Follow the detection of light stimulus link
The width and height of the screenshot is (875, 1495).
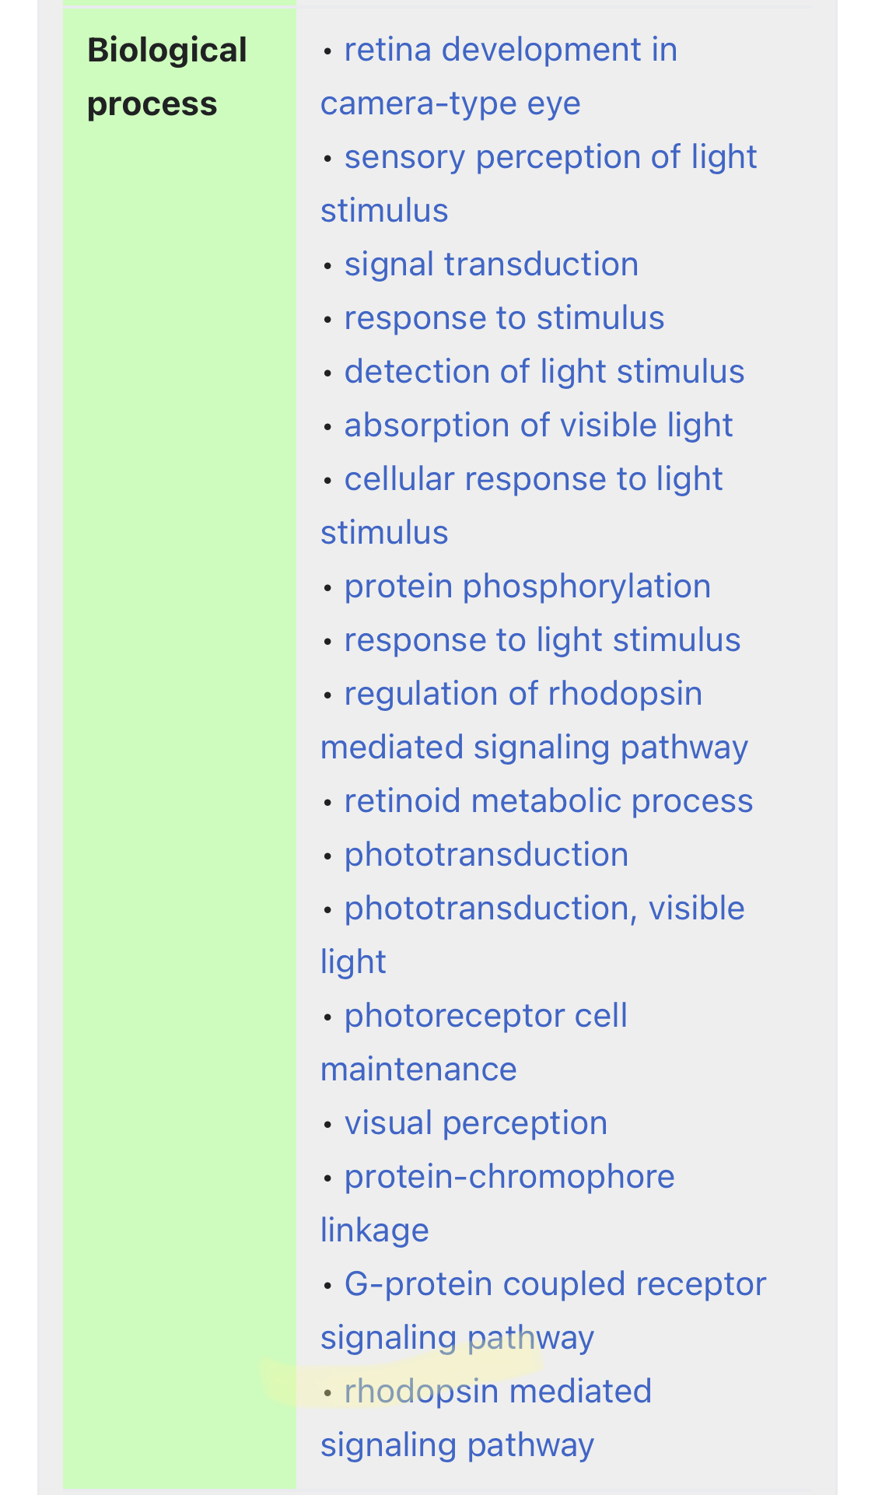click(x=544, y=372)
